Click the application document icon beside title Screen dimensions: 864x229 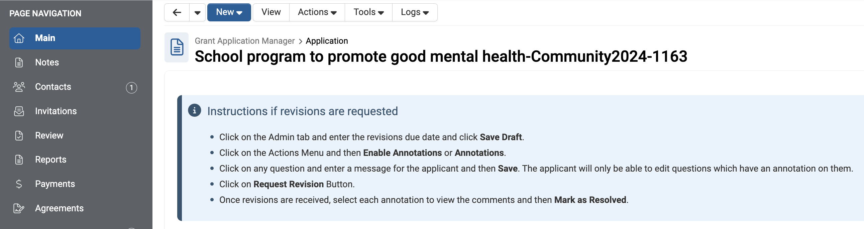(177, 47)
